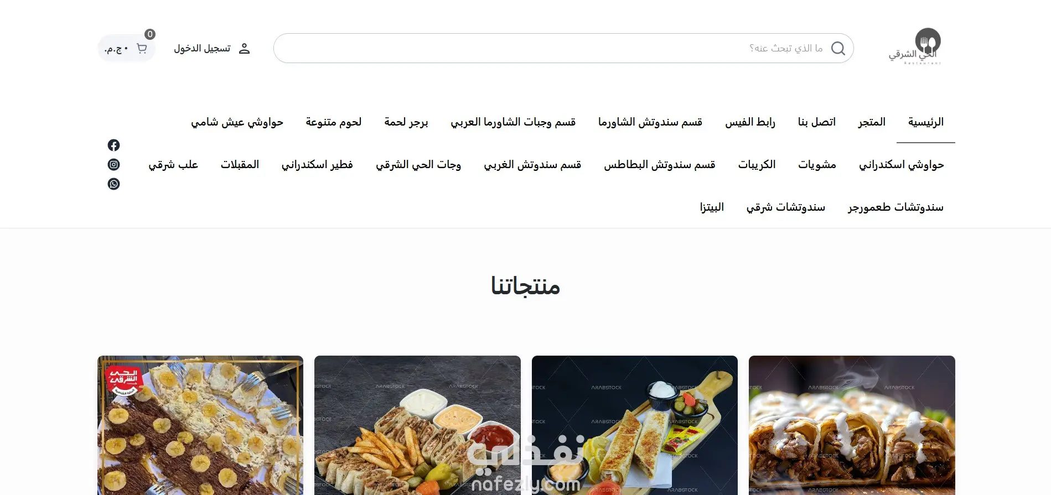Image resolution: width=1051 pixels, height=495 pixels.
Task: Open the Facebook social icon
Action: coord(113,145)
